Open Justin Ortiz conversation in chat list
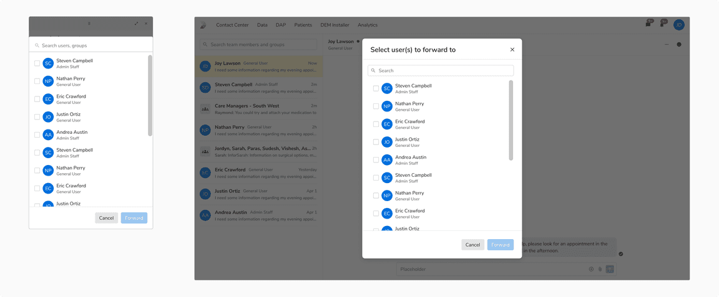This screenshot has width=719, height=297. click(x=258, y=194)
